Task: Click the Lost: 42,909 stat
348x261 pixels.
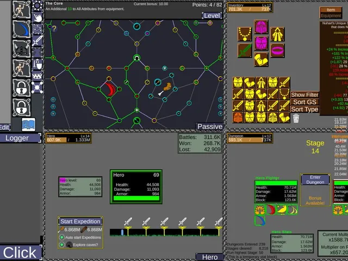Action: pyautogui.click(x=200, y=150)
